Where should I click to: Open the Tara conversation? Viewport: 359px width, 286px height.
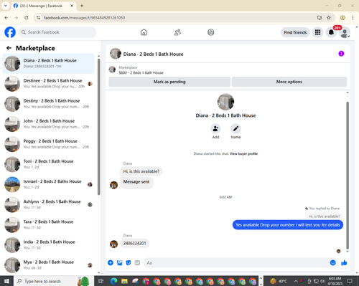coord(48,224)
